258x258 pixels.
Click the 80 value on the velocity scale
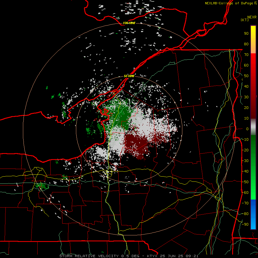tap(246, 44)
